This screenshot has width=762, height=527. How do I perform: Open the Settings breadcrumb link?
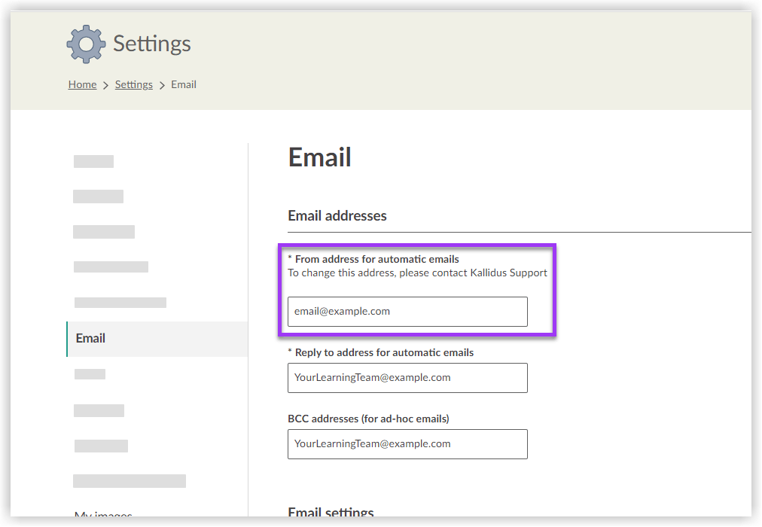click(133, 84)
